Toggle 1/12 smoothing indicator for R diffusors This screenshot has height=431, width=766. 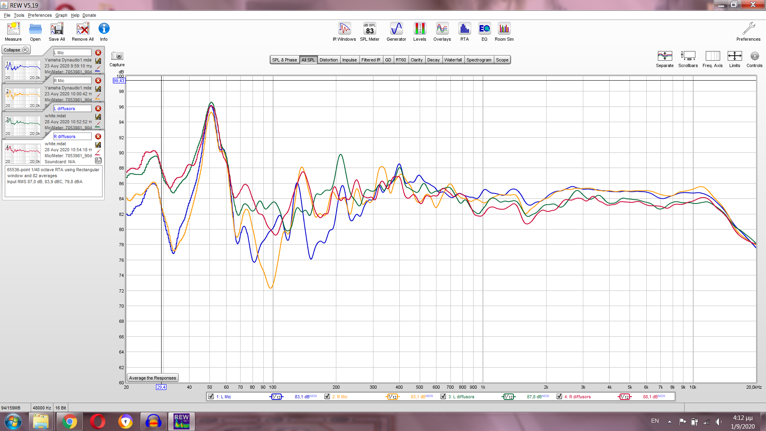coord(625,397)
